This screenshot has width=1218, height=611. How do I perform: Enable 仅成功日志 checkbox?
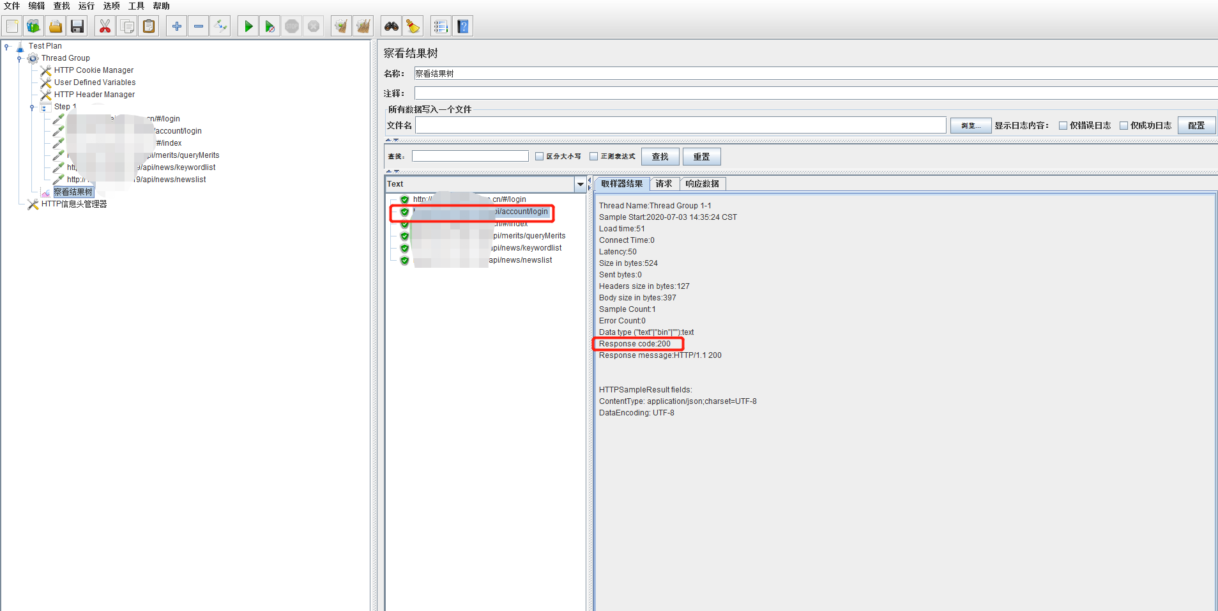pos(1124,125)
